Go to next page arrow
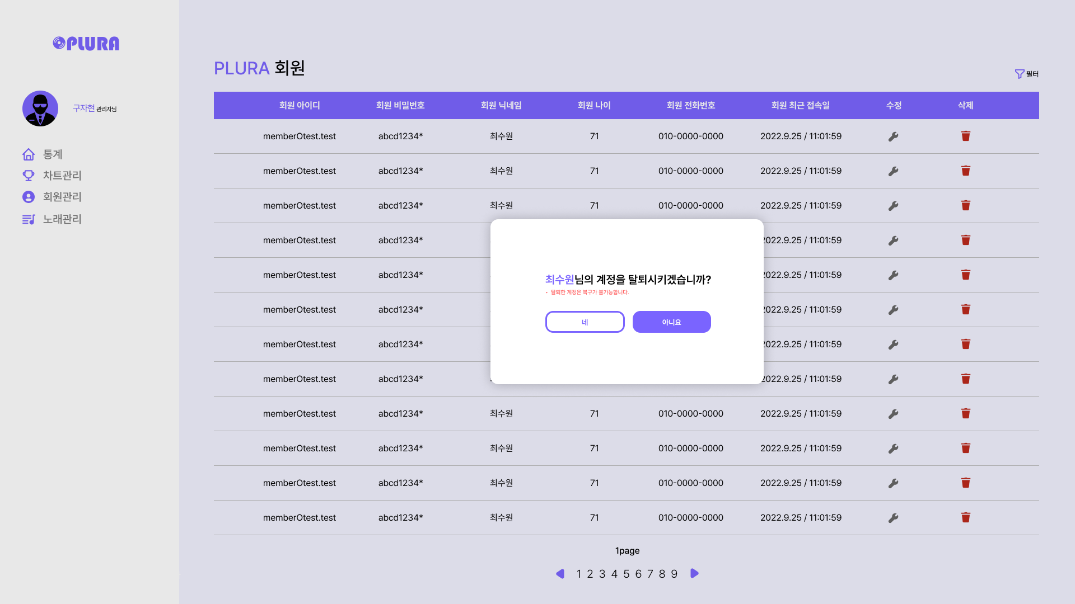Image resolution: width=1075 pixels, height=604 pixels. [694, 574]
